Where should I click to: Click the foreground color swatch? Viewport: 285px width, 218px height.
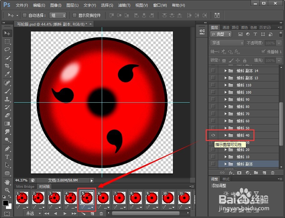[5, 203]
